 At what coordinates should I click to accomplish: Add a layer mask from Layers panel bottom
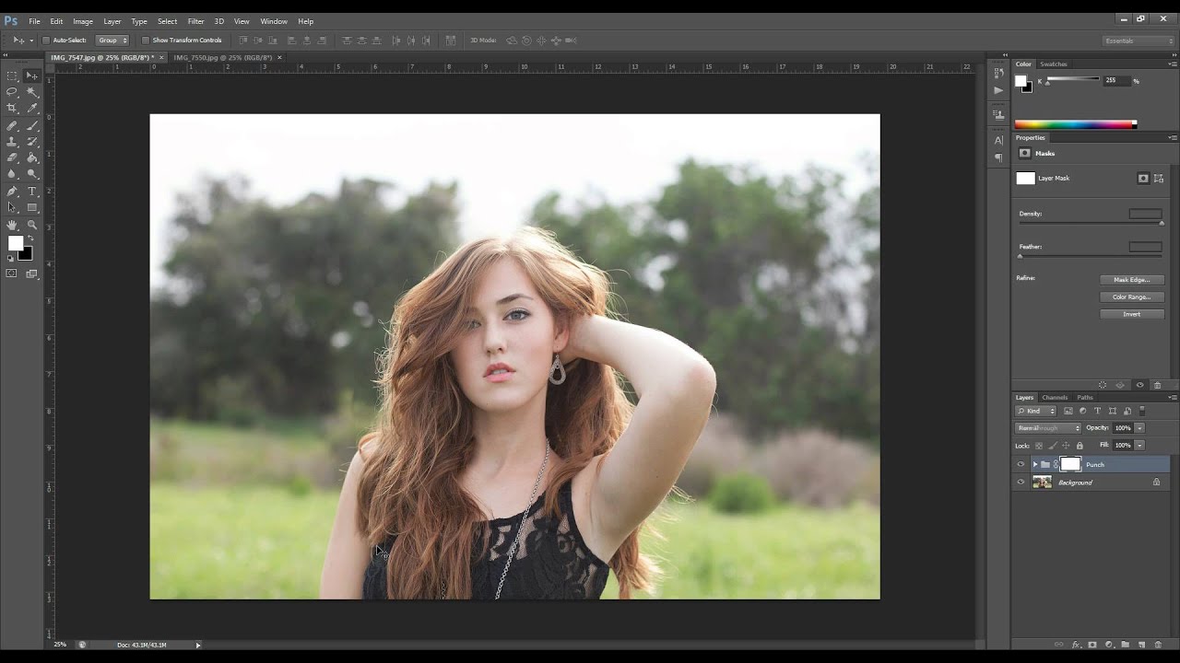1092,645
